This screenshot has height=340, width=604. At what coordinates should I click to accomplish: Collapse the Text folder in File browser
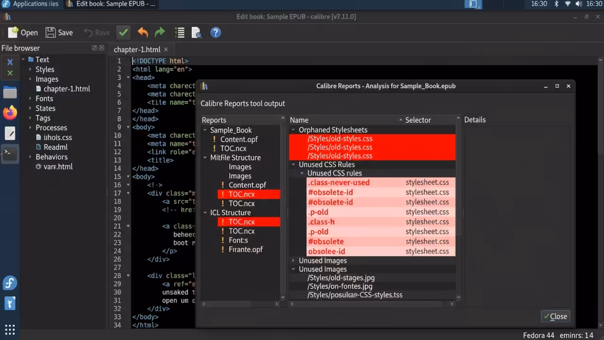click(23, 59)
